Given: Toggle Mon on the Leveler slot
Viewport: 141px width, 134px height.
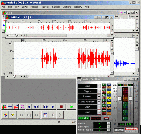Looking at the screenshot, I should (104, 95).
